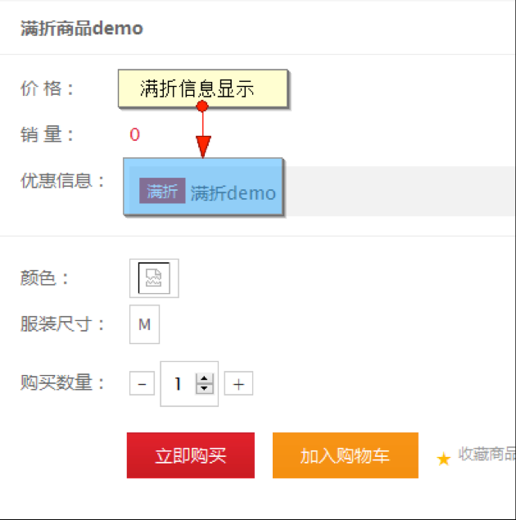This screenshot has height=520, width=516.
Task: Click the 立即购买 buy now button
Action: click(x=191, y=455)
